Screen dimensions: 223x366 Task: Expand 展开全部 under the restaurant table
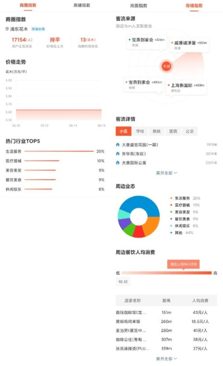[x=167, y=359]
